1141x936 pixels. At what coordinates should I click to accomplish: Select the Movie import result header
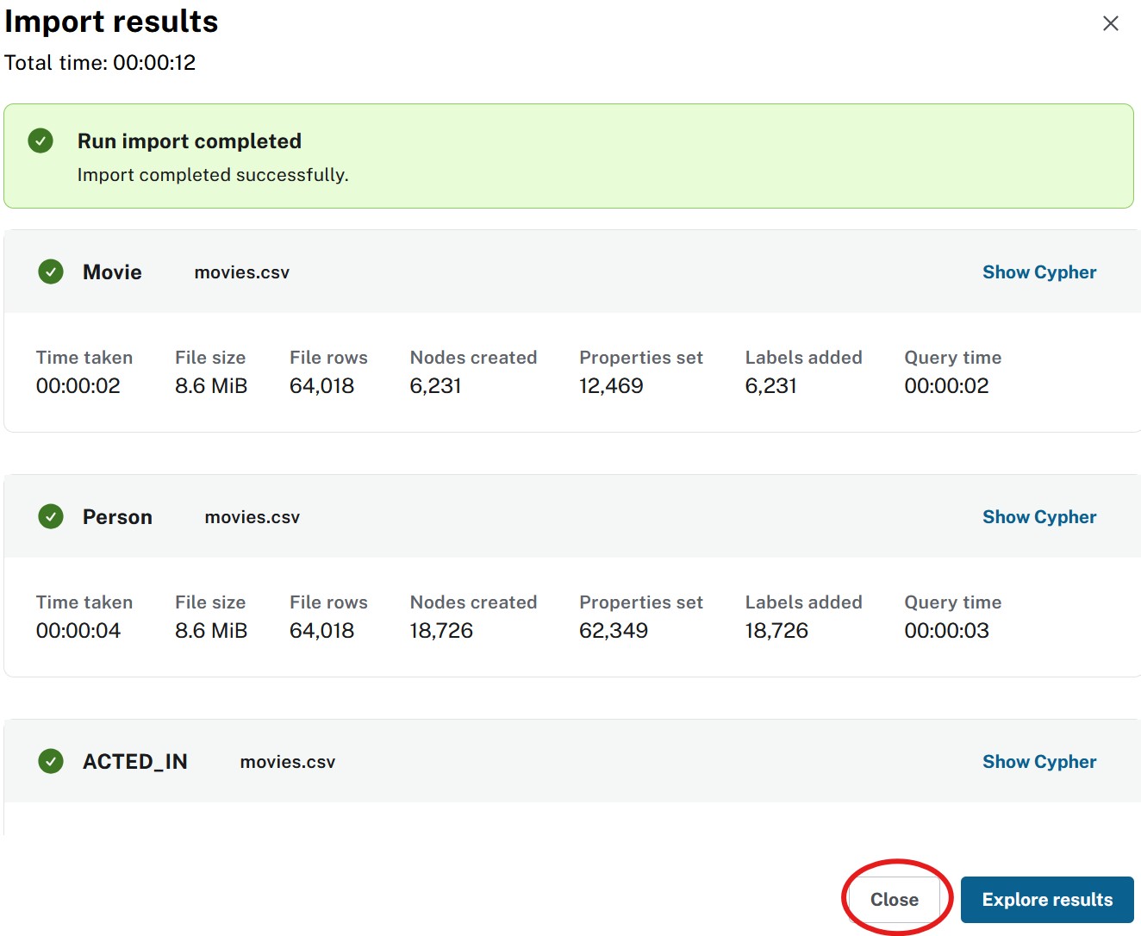[111, 271]
